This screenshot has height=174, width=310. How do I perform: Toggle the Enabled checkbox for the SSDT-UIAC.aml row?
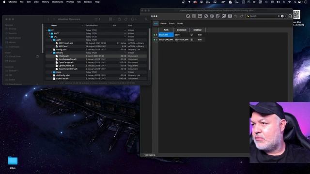(191, 40)
